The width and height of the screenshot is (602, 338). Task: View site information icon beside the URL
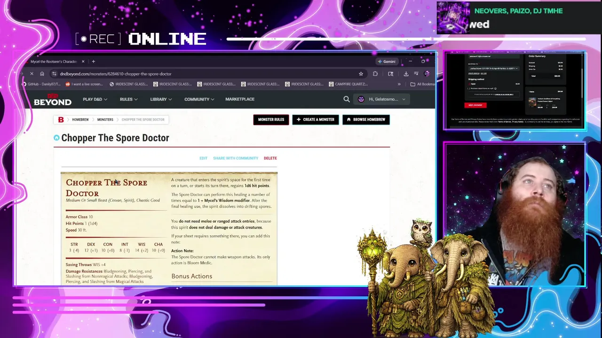tap(54, 74)
